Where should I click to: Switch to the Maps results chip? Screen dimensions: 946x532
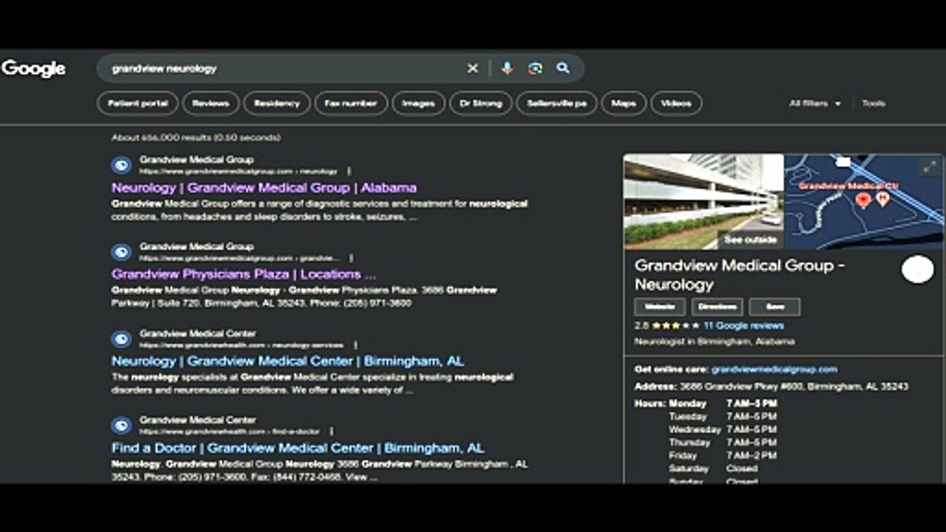pyautogui.click(x=624, y=103)
